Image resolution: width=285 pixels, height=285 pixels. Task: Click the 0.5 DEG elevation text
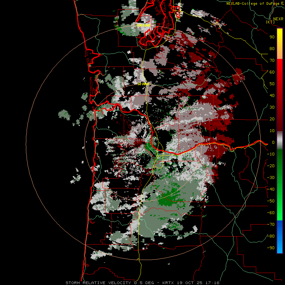[144, 283]
